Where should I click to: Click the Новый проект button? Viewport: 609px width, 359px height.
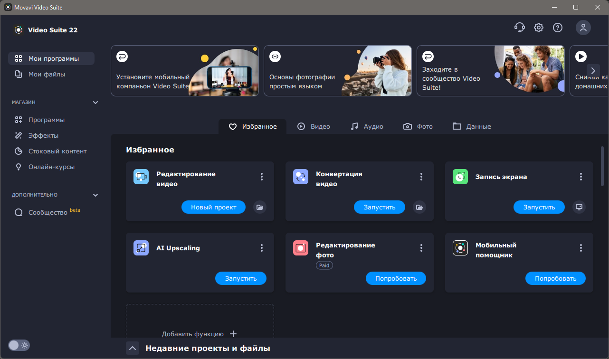pyautogui.click(x=213, y=207)
